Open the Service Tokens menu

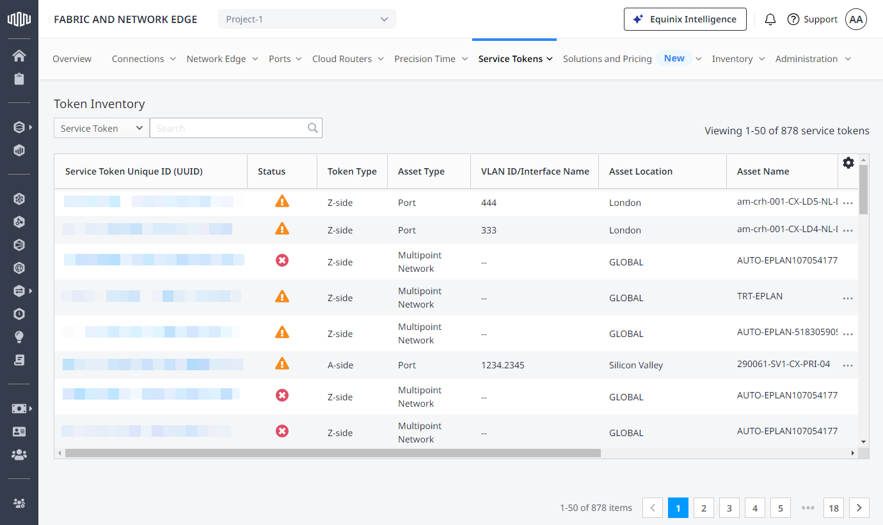[515, 59]
